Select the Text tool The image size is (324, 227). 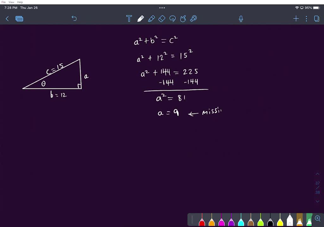pyautogui.click(x=129, y=18)
